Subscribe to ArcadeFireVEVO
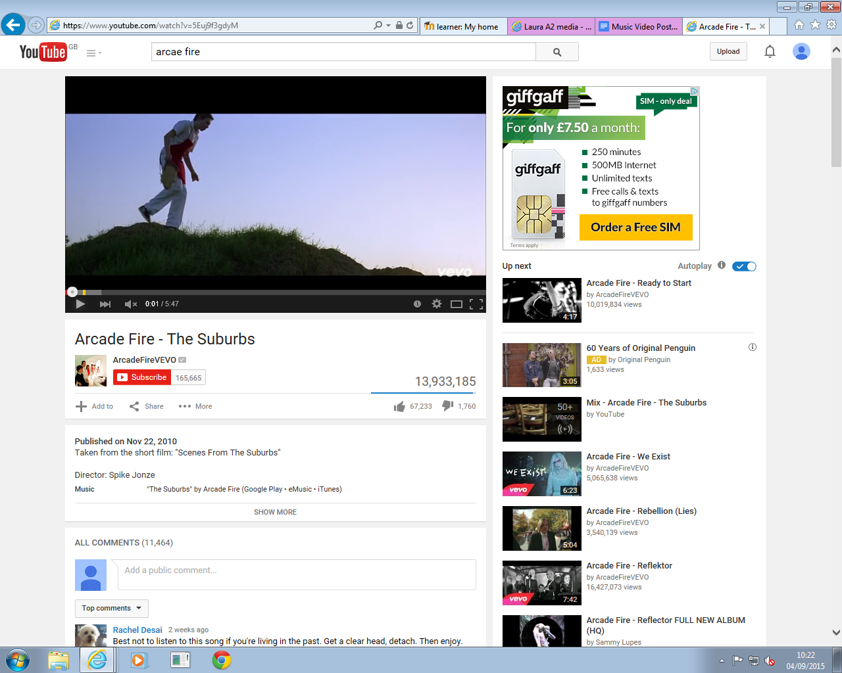Screen dimensions: 842x673 142,377
